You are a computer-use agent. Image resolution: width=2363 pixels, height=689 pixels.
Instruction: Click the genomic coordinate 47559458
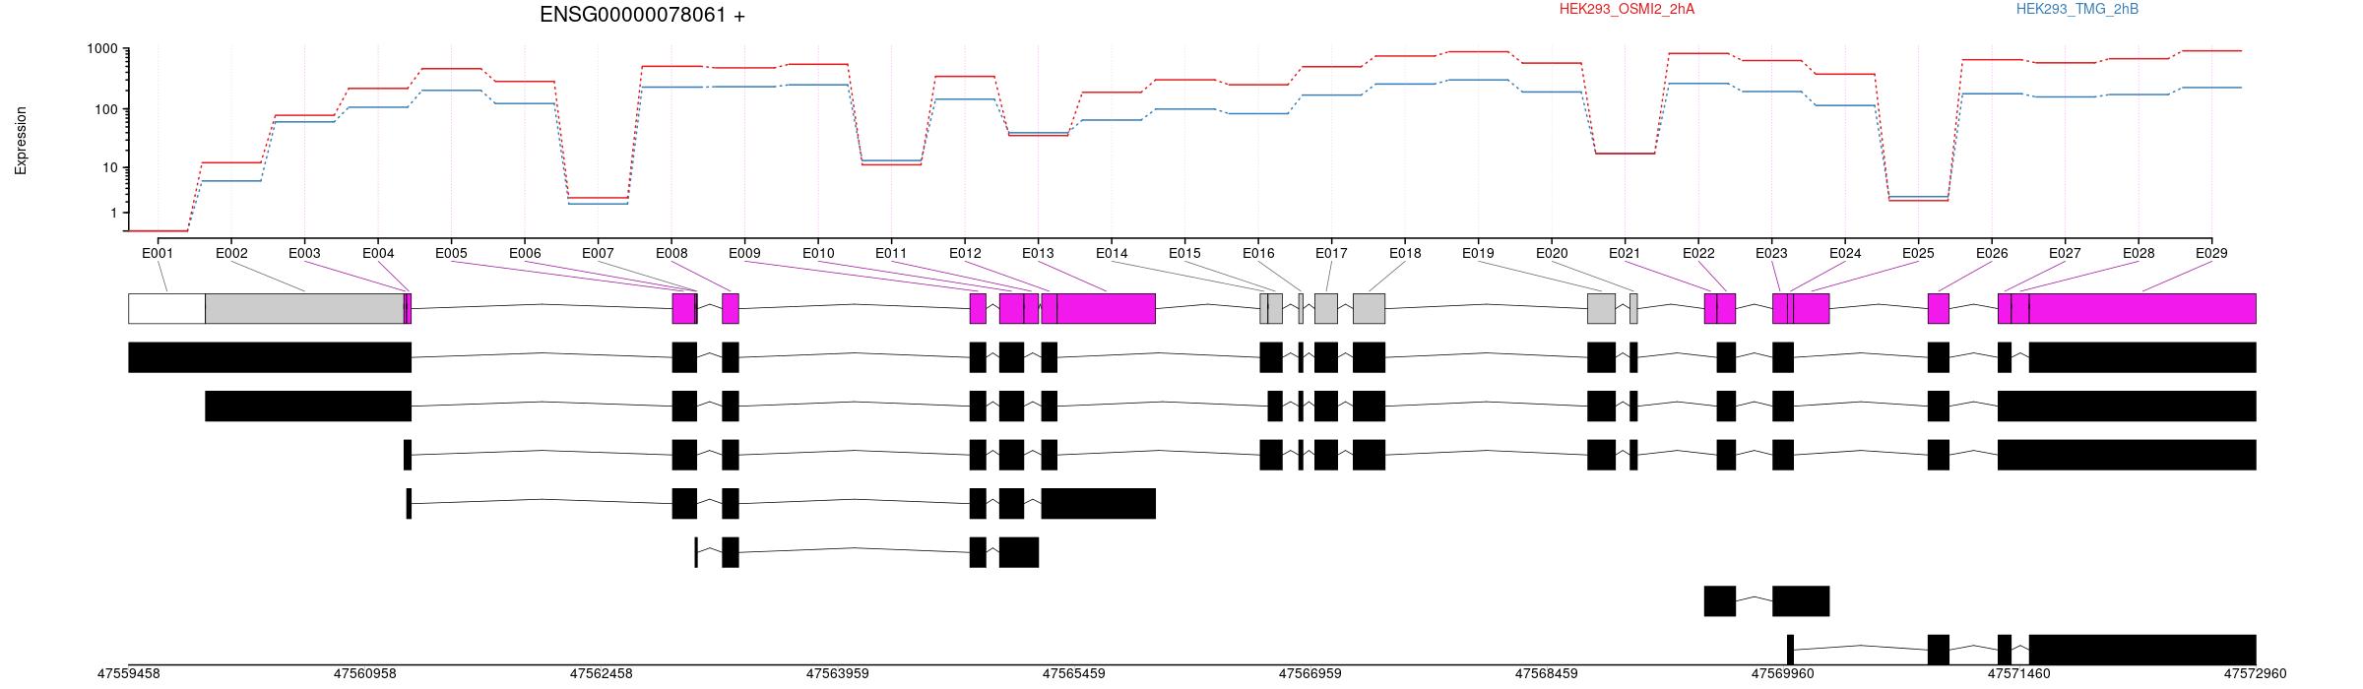coord(128,674)
